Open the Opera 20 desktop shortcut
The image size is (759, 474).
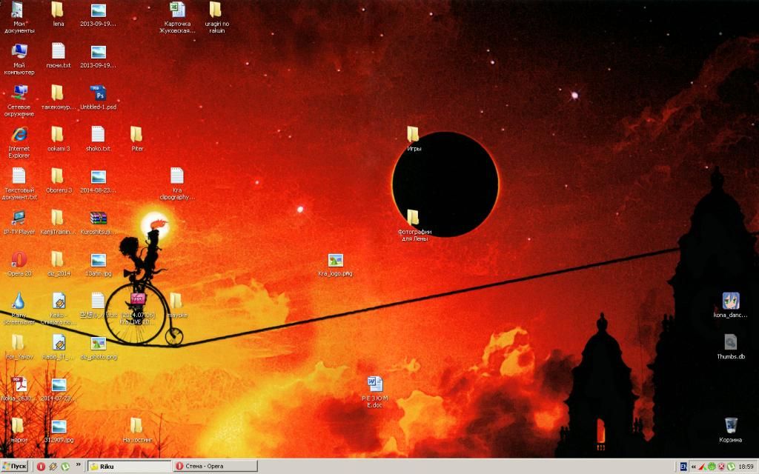point(19,260)
